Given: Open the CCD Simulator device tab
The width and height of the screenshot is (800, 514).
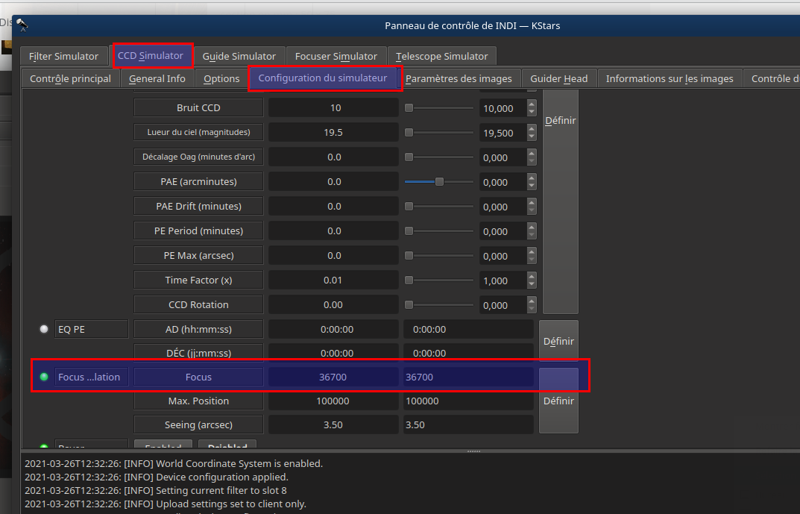Looking at the screenshot, I should [x=151, y=56].
